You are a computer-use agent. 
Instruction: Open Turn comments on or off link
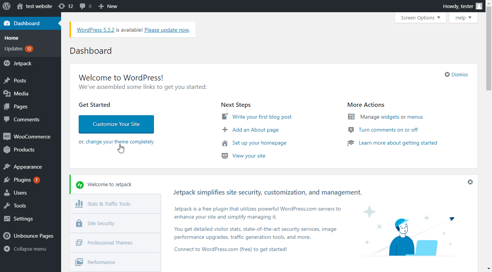click(x=388, y=130)
